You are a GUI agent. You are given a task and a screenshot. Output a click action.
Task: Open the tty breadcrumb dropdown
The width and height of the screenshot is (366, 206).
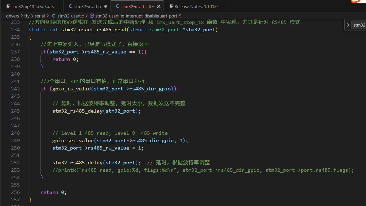pyautogui.click(x=27, y=15)
